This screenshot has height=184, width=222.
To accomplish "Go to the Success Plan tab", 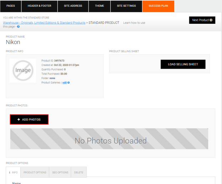I will click(158, 6).
